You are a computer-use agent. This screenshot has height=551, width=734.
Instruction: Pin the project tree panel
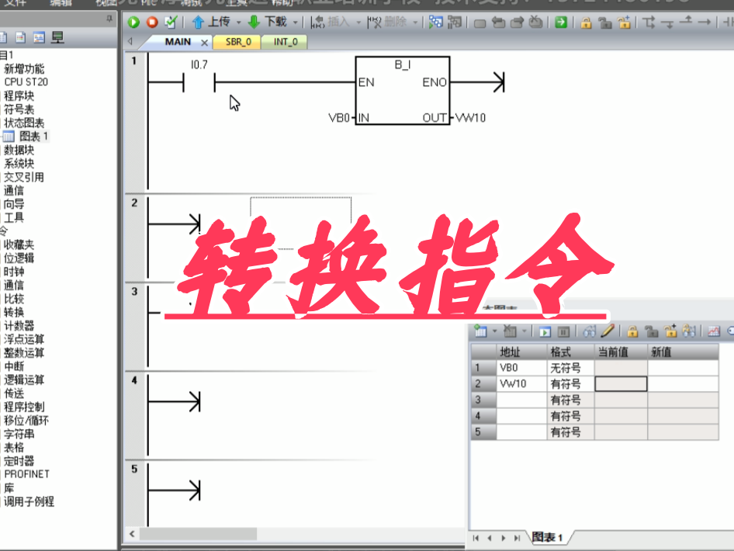[109, 18]
